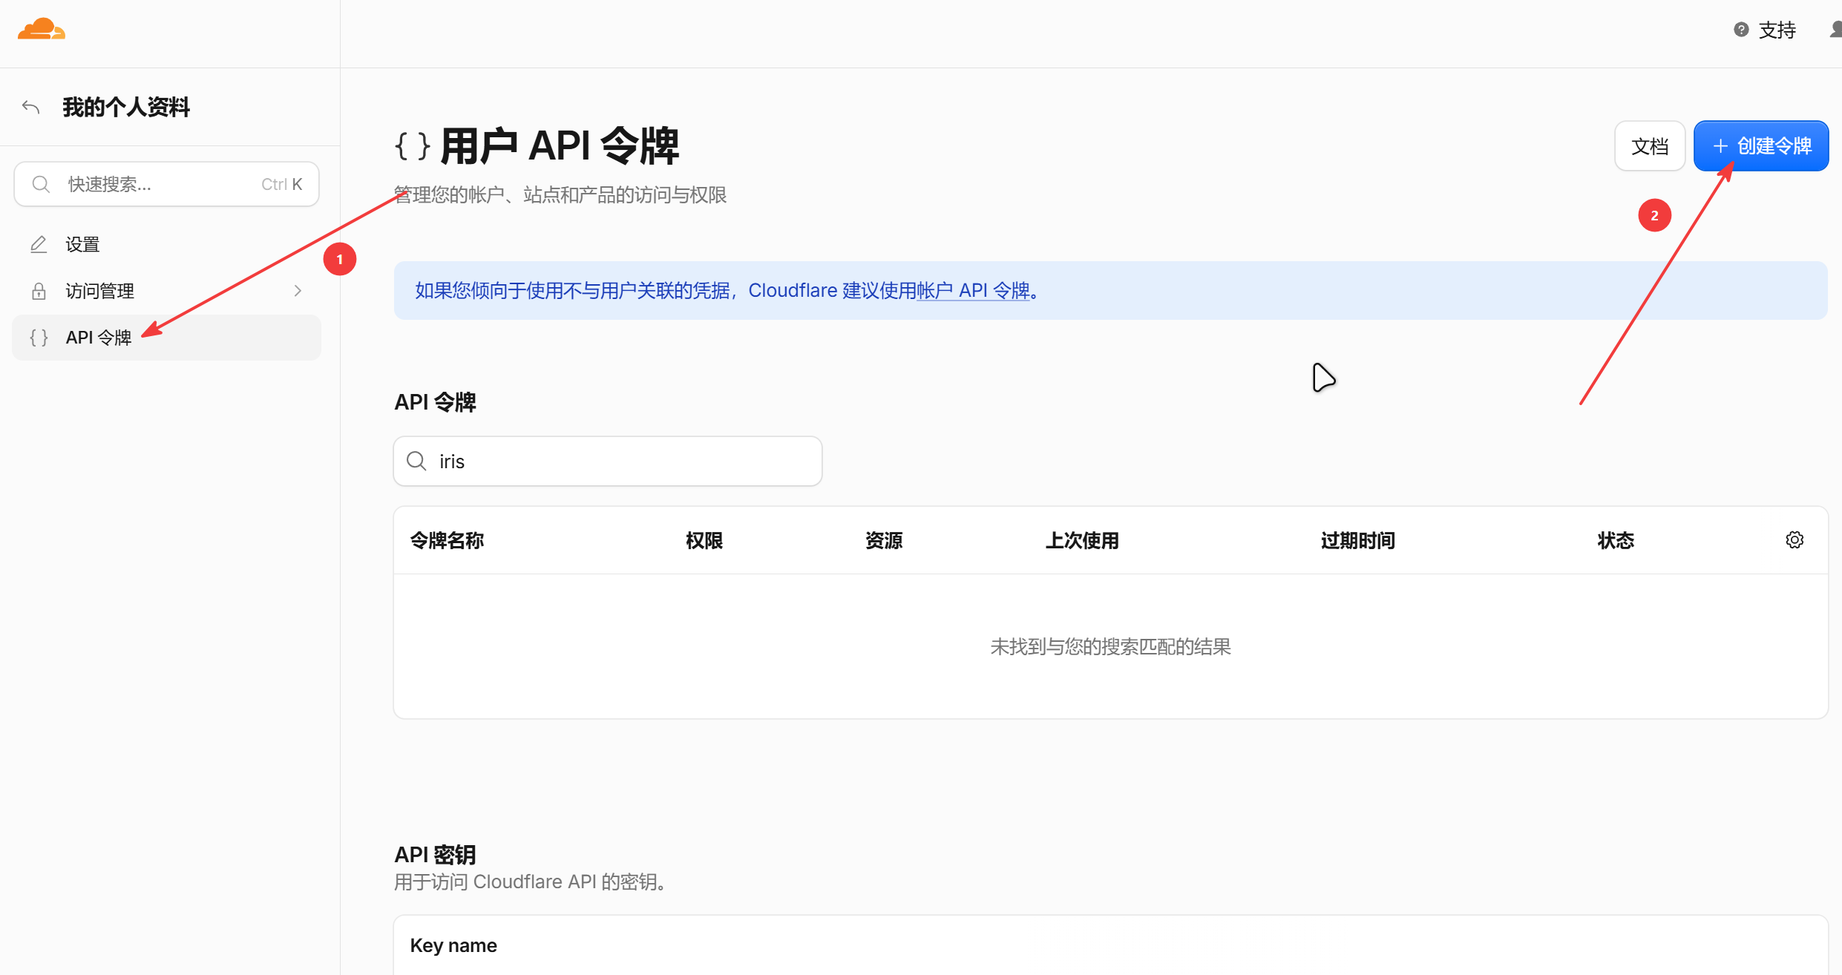Click the 设置 pencil icon

(39, 244)
